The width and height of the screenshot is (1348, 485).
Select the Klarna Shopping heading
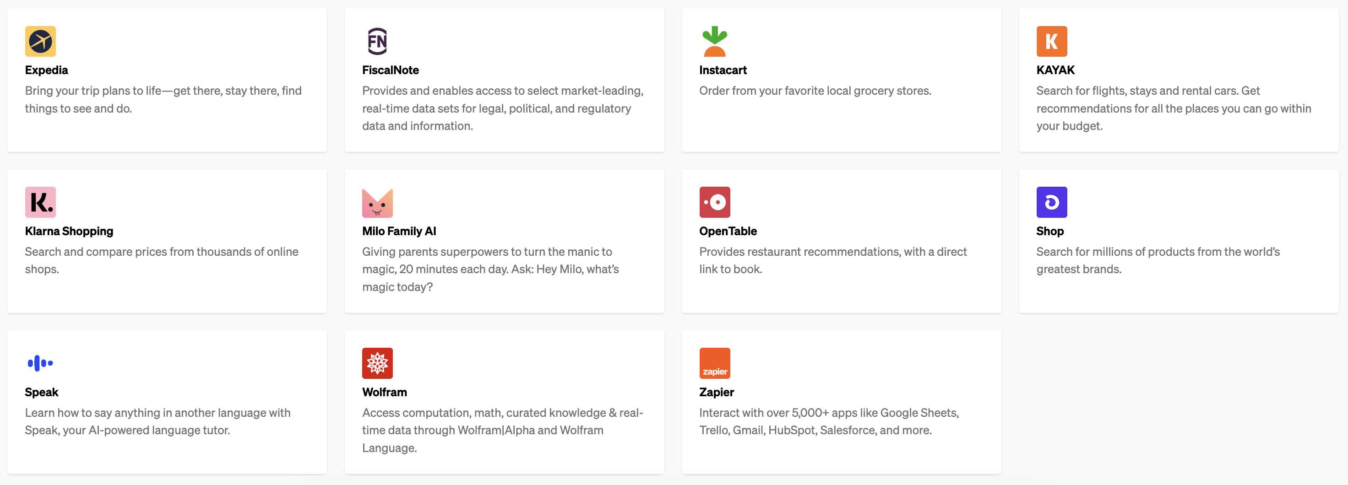pyautogui.click(x=69, y=231)
